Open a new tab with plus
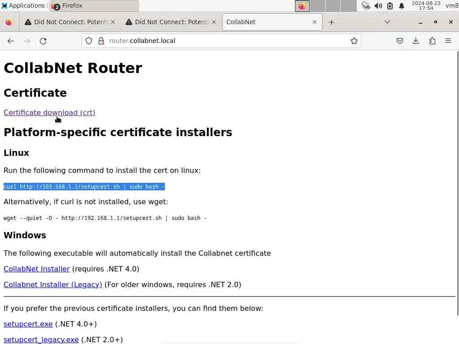This screenshot has height=344, width=459. (331, 22)
